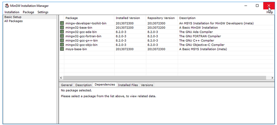Viewport: 277px width, 125px height.
Task: Click installed version 8.2.0-3 of mingw32-gcc-ada-bin
Action: (x=121, y=32)
